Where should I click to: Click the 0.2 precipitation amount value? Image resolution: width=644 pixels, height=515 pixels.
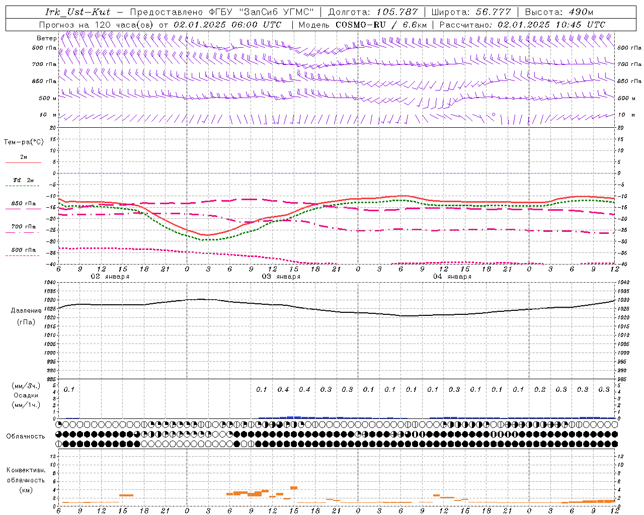(540, 390)
